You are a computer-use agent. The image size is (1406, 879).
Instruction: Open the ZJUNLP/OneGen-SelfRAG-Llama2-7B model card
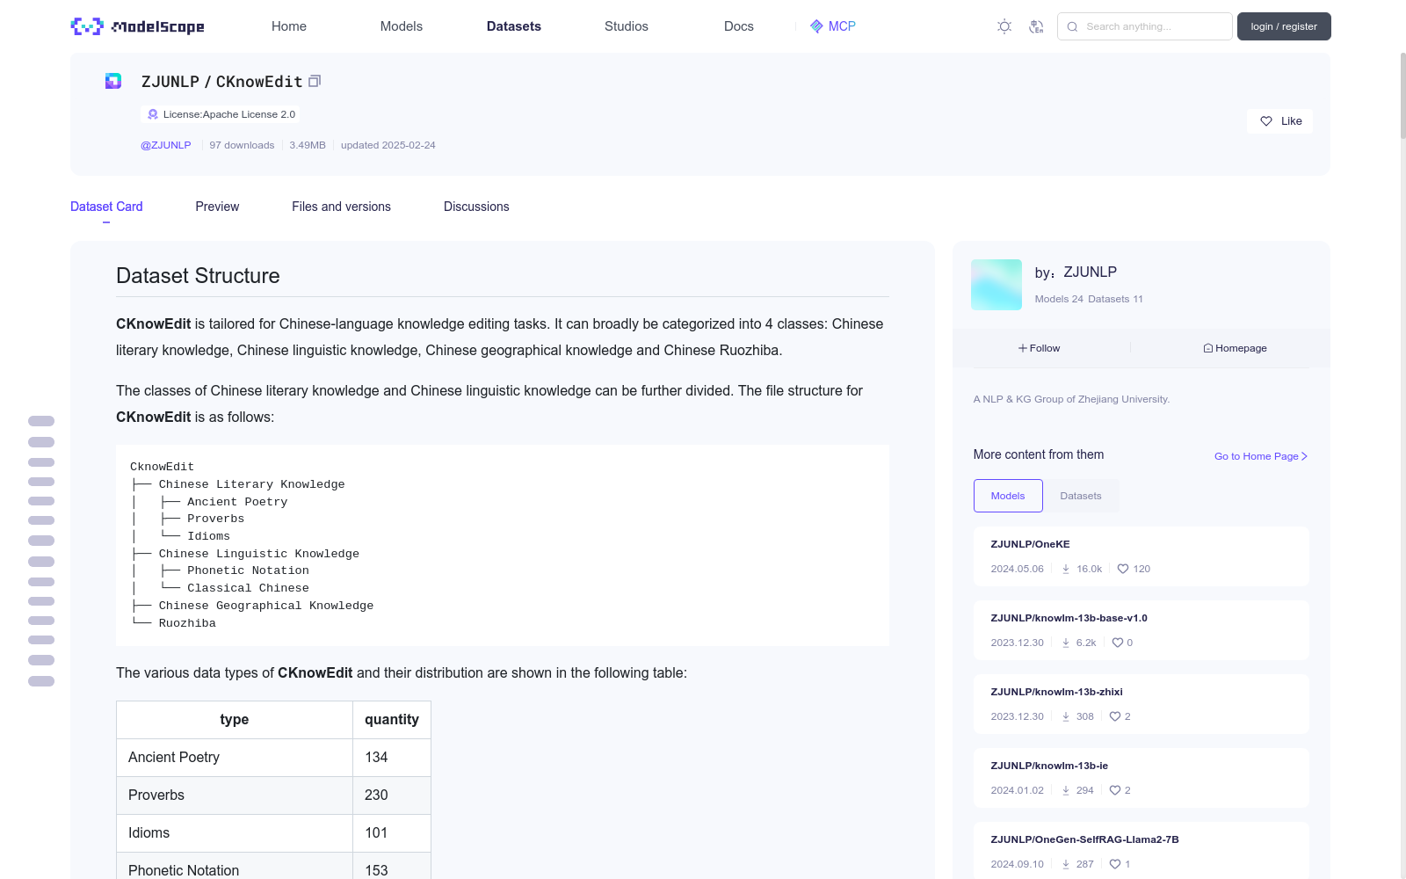[1141, 851]
